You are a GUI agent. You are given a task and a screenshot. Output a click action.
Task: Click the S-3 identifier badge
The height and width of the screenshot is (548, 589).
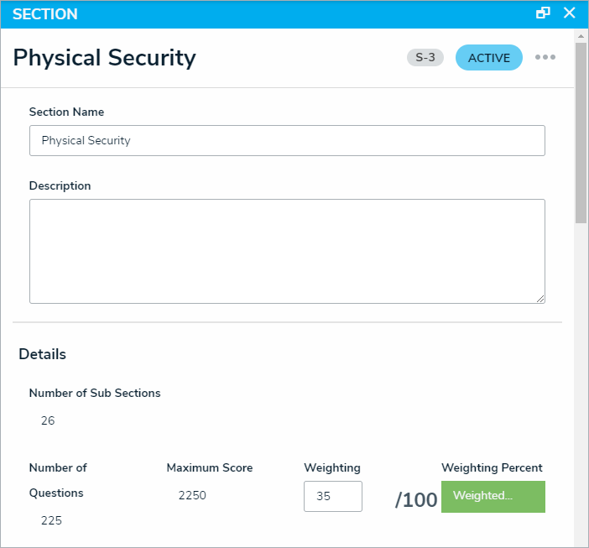tap(425, 58)
